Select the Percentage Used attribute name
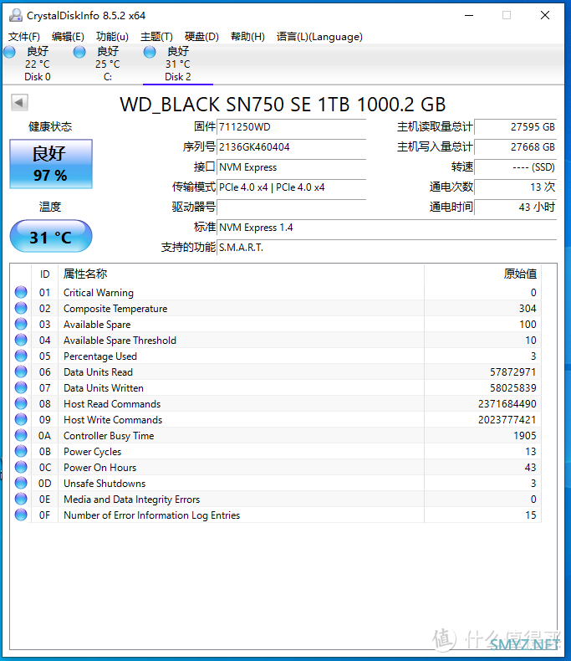The width and height of the screenshot is (571, 661). [100, 356]
